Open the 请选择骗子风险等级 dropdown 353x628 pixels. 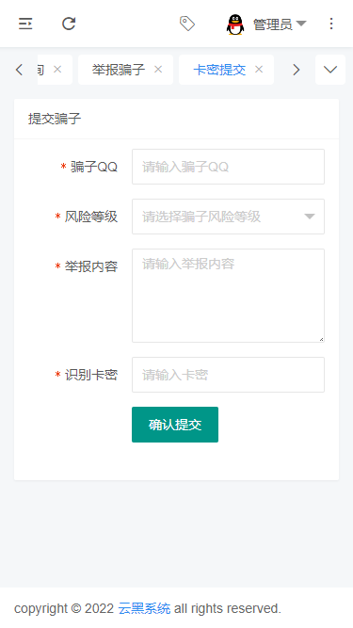point(228,217)
